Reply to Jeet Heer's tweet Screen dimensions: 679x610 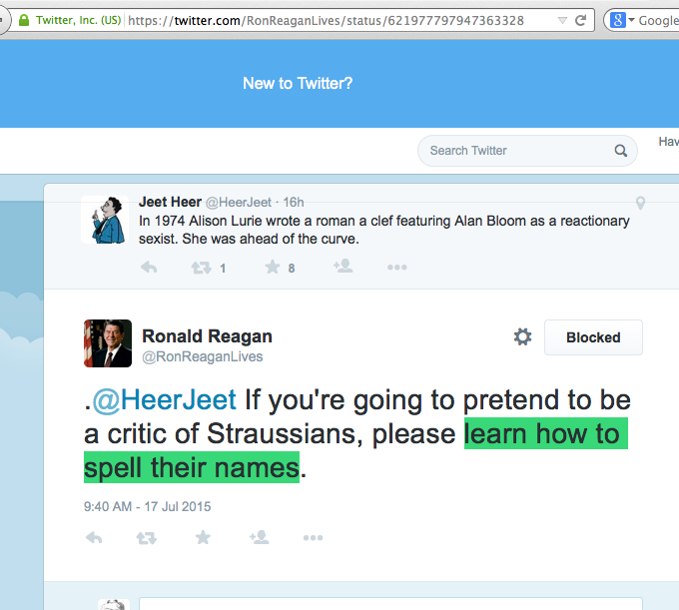pos(149,268)
